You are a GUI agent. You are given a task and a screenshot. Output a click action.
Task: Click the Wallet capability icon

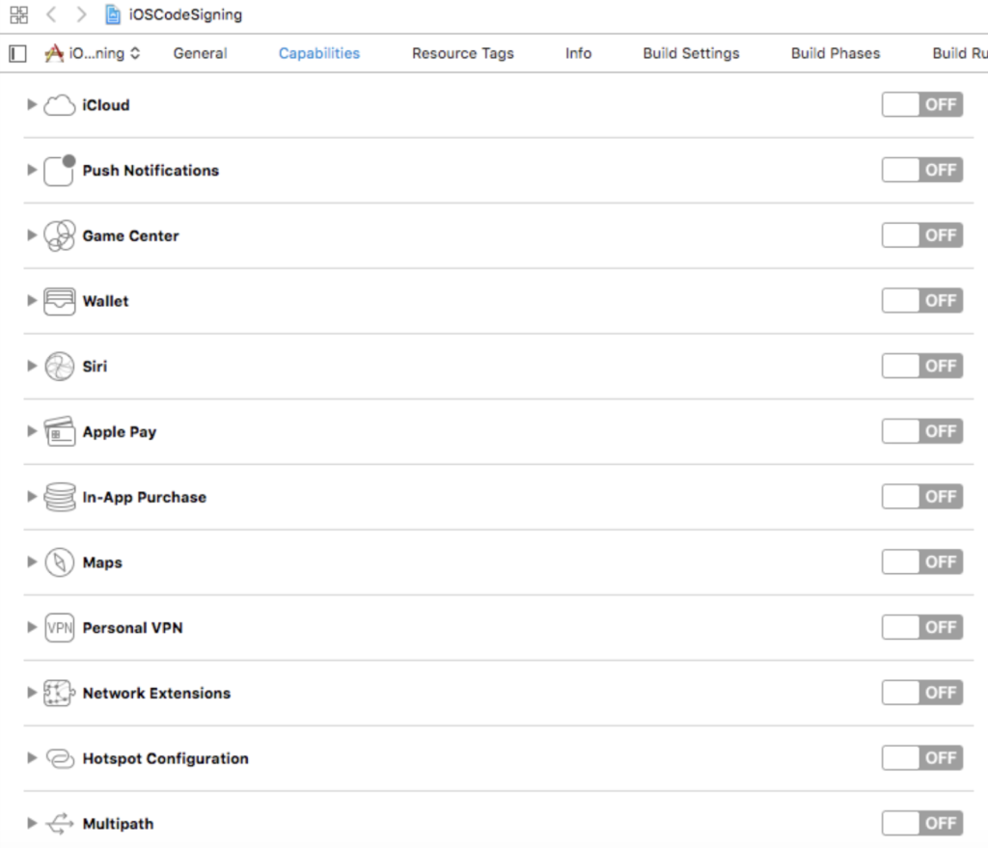click(x=58, y=300)
